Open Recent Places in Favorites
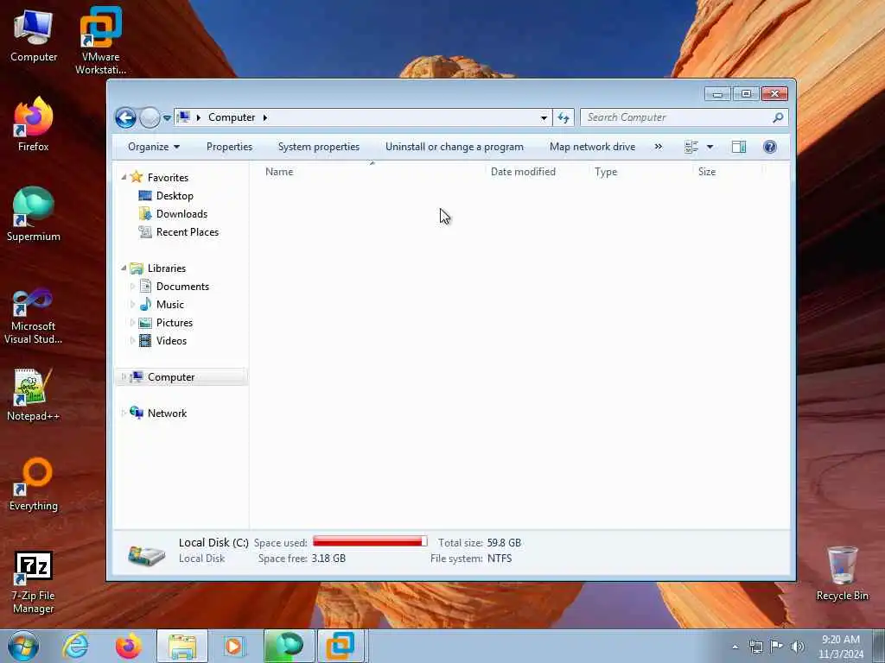The image size is (885, 663). (188, 231)
